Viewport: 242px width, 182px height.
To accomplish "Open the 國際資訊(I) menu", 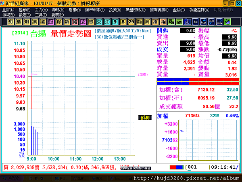I will pyautogui.click(x=159, y=10).
